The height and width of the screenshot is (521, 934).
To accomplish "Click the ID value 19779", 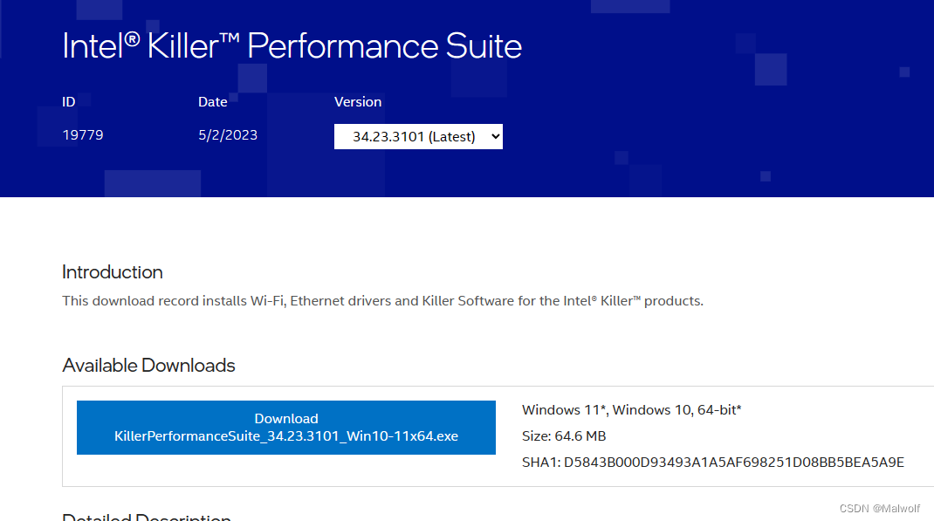I will (83, 135).
